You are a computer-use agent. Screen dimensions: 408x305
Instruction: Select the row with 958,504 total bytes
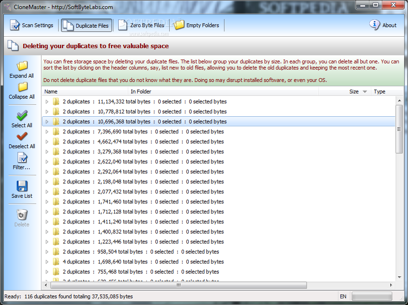[219, 252]
